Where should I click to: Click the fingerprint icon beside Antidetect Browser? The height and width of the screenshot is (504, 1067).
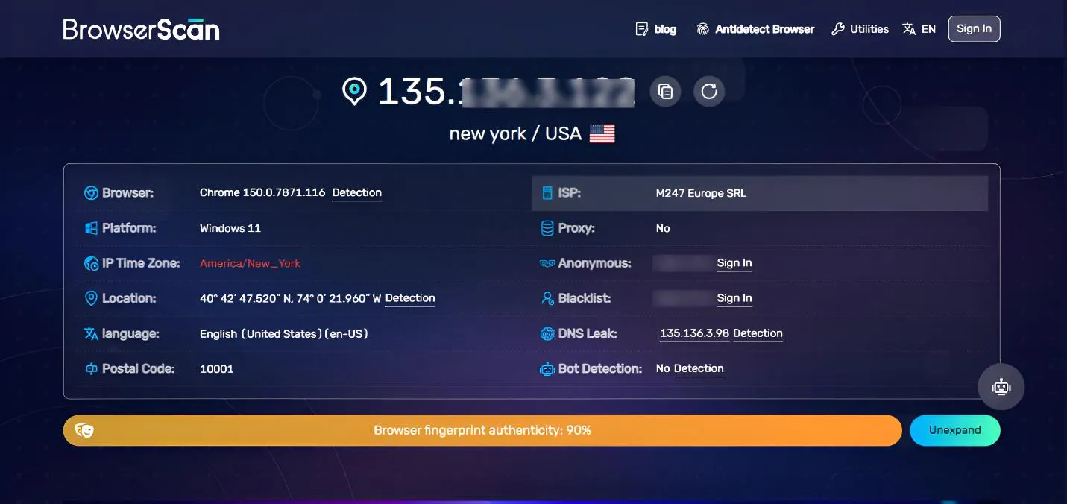click(702, 29)
